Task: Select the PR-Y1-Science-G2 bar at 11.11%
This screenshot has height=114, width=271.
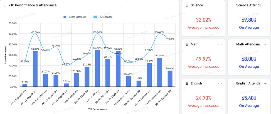Action: [139, 84]
